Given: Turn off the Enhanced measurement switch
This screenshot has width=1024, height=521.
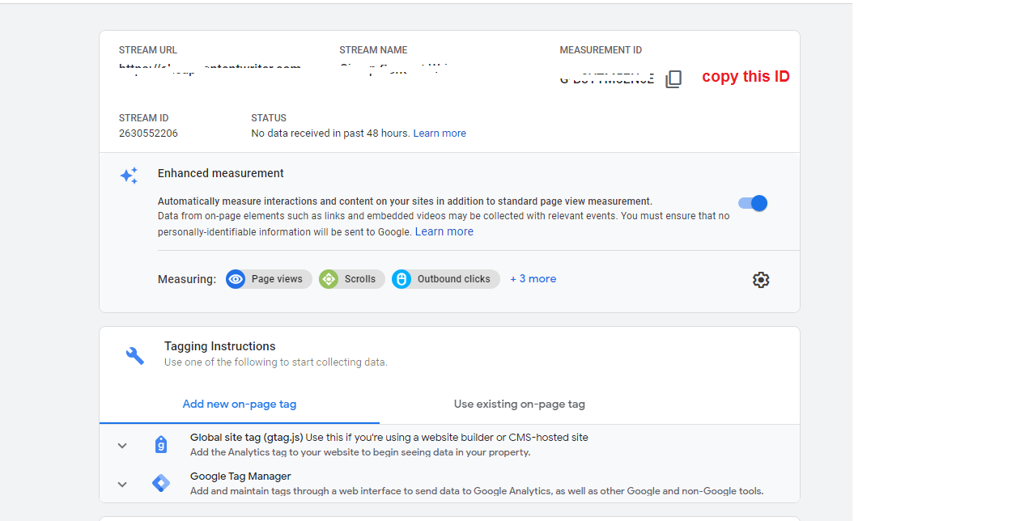Looking at the screenshot, I should pos(753,203).
